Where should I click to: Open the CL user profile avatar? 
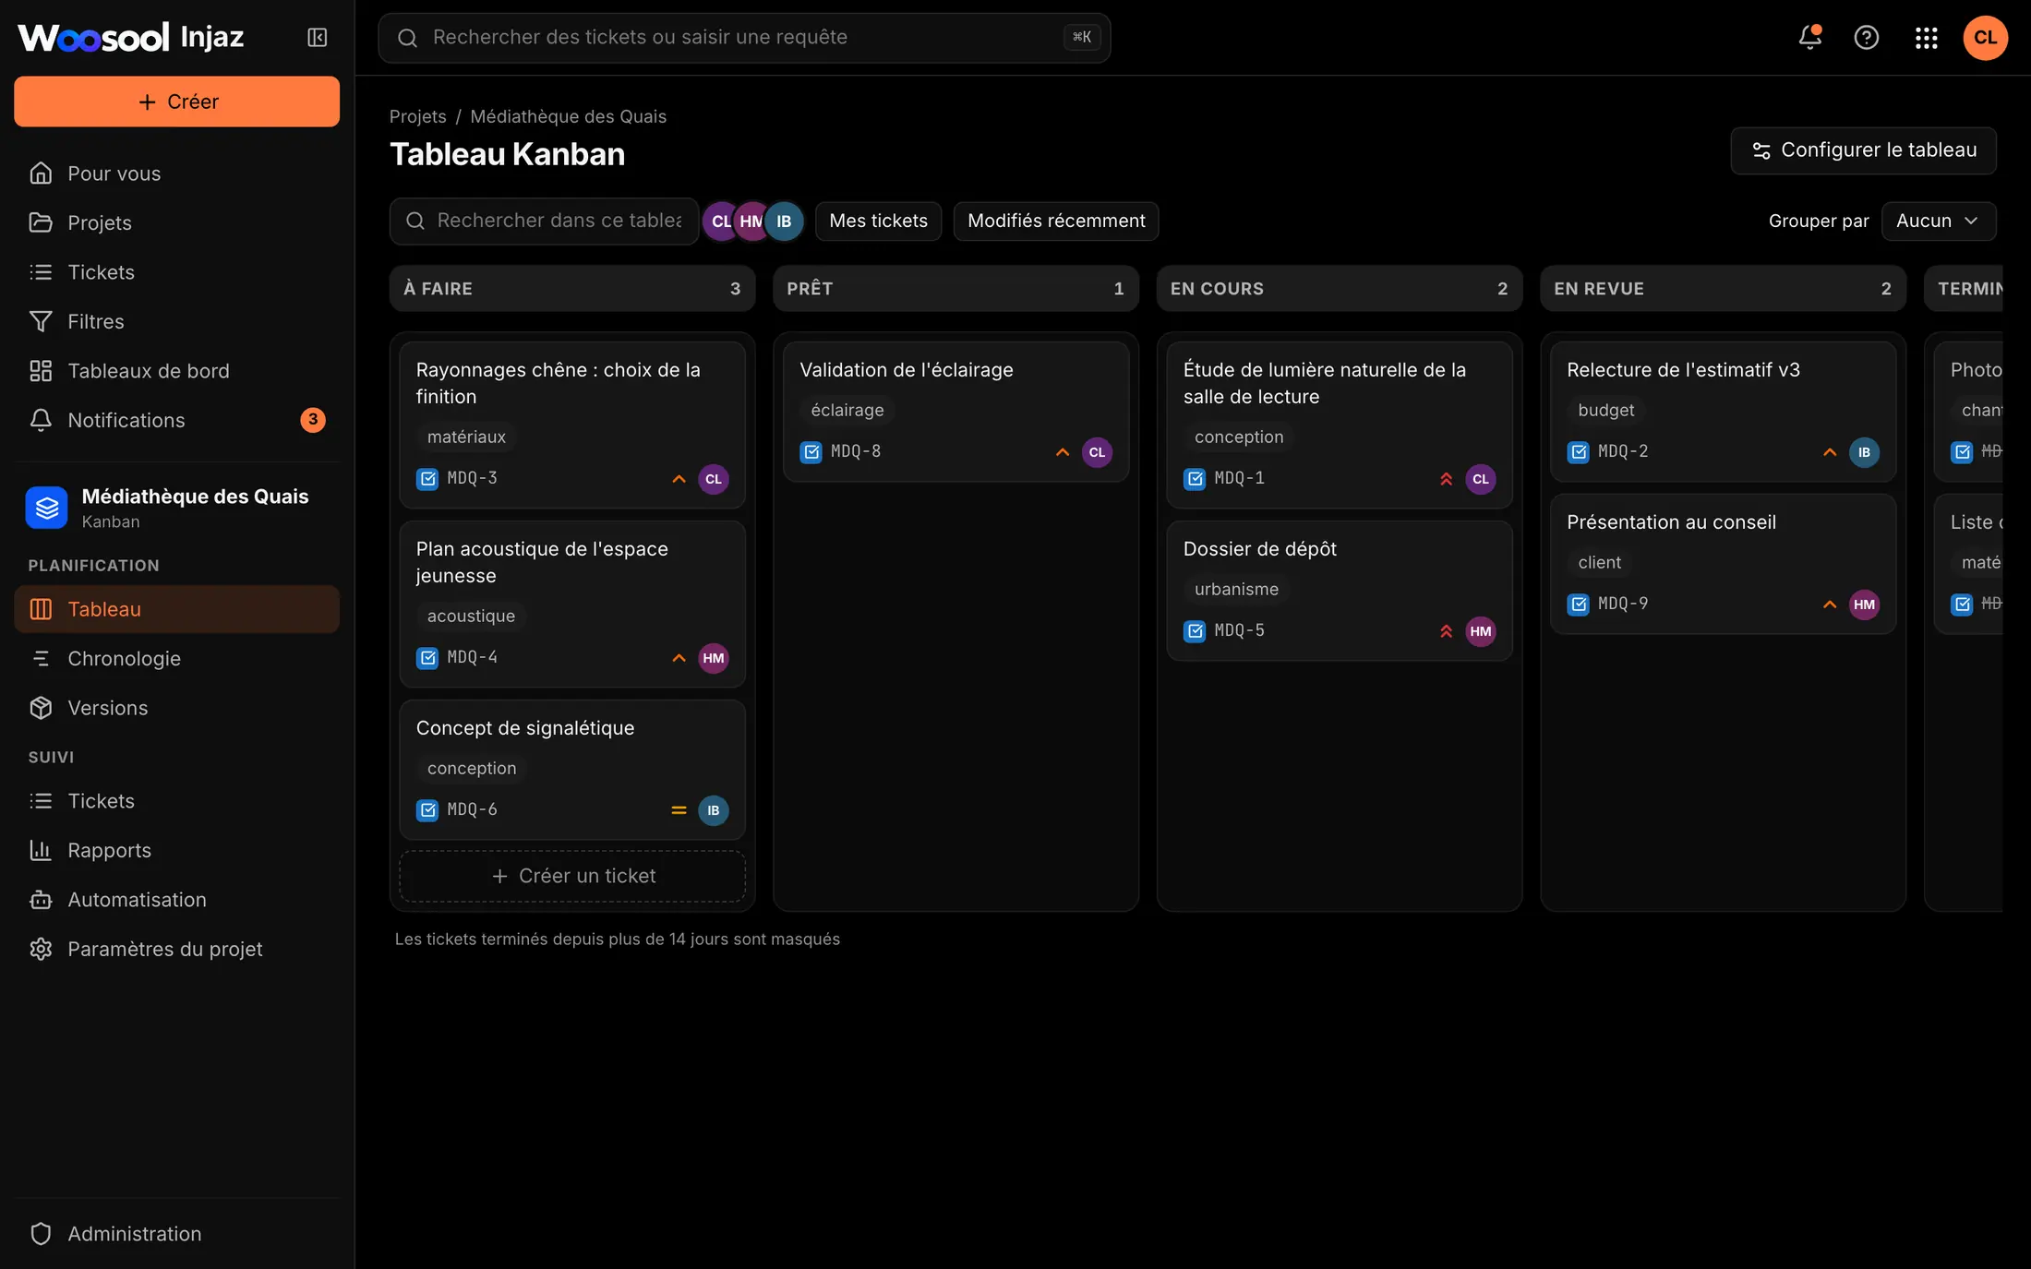(1985, 38)
